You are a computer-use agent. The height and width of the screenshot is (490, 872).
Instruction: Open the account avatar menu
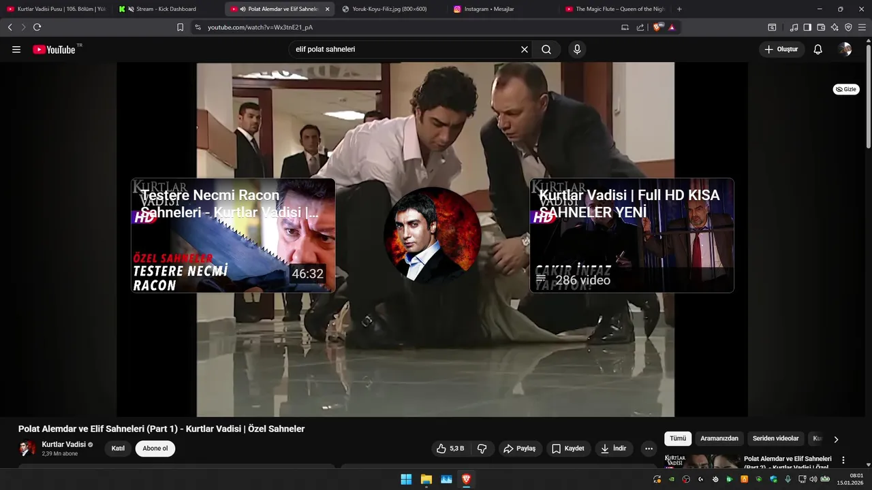[x=845, y=50]
